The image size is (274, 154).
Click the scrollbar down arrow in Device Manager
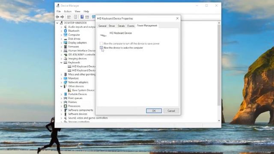(x=219, y=121)
